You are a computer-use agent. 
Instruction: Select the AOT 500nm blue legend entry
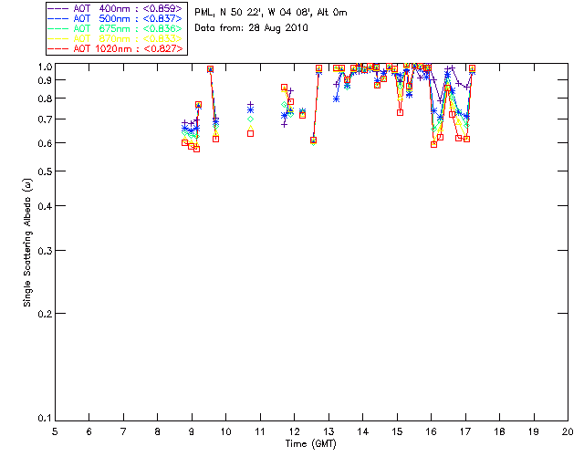[117, 18]
